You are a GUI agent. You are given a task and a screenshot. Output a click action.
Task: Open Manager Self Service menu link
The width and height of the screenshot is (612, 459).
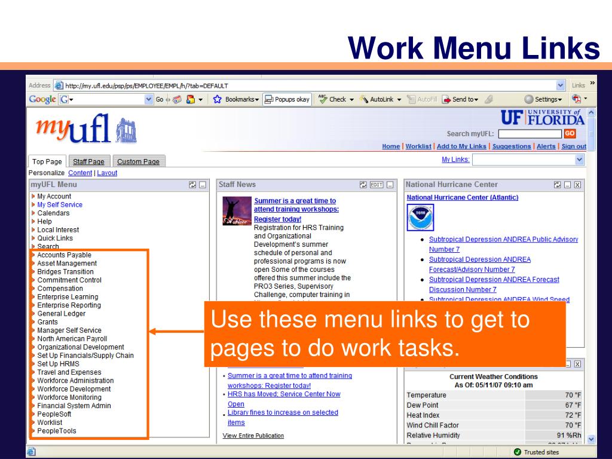pos(69,331)
